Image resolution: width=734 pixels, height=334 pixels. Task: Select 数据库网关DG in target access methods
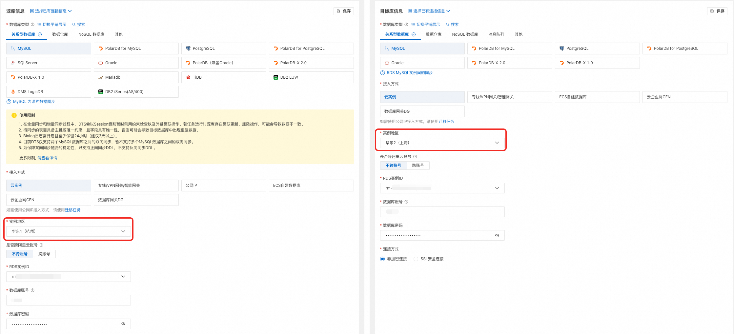[422, 111]
